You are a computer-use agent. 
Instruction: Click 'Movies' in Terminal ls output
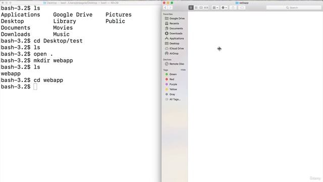point(63,28)
